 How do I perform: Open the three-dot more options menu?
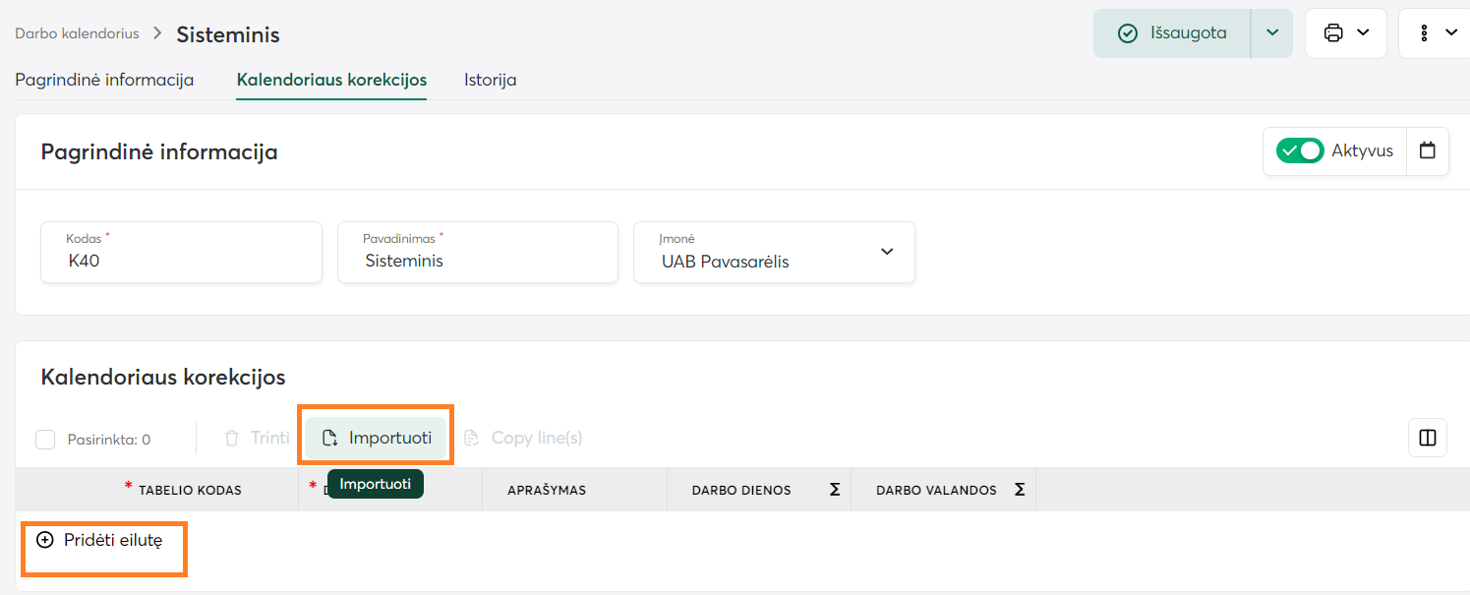(1424, 33)
